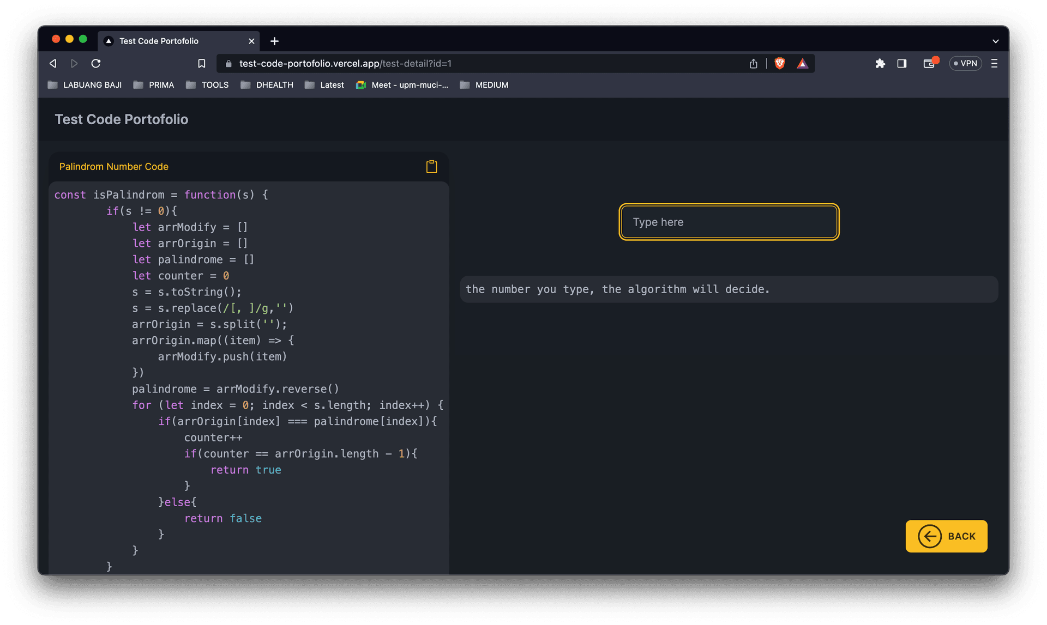View site info via the lock icon
1047x625 pixels.
[x=228, y=64]
